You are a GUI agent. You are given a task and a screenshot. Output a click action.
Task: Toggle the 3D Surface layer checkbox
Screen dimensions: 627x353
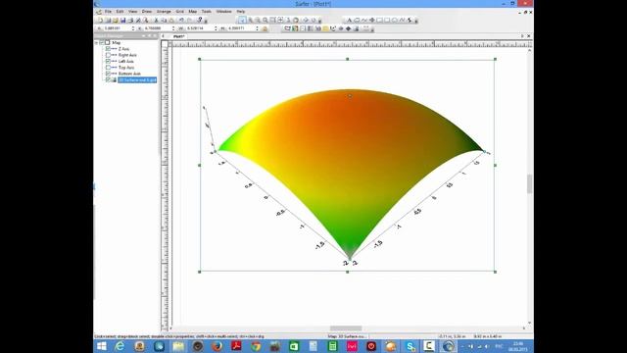tap(108, 79)
